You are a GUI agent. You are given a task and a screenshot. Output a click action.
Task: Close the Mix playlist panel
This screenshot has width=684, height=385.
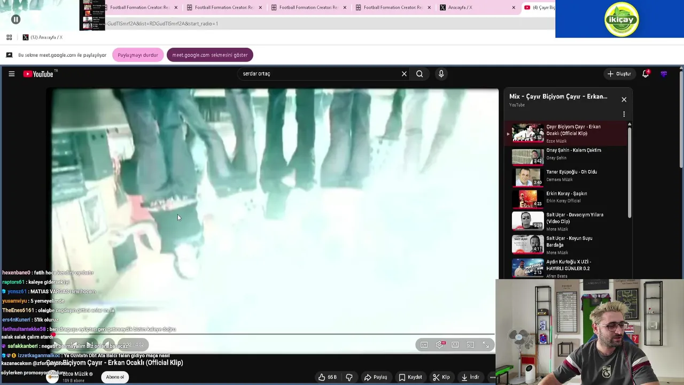pos(624,99)
